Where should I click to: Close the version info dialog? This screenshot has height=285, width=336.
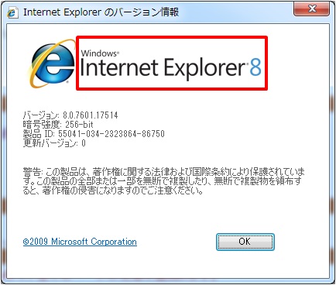point(311,9)
